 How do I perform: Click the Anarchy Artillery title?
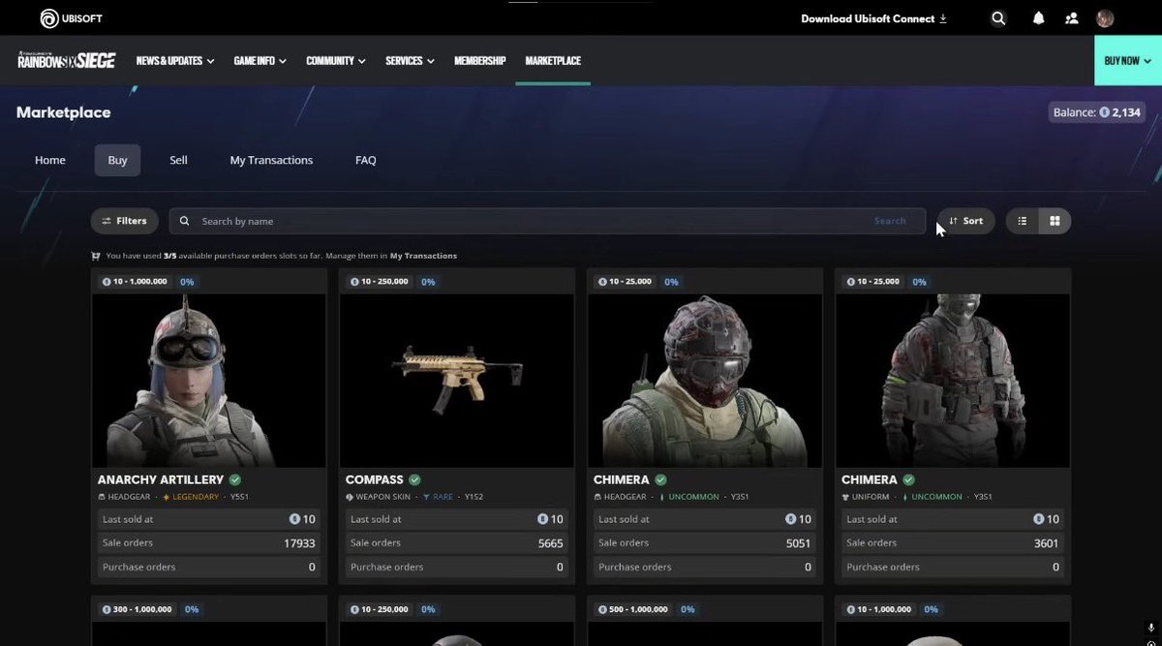(161, 479)
